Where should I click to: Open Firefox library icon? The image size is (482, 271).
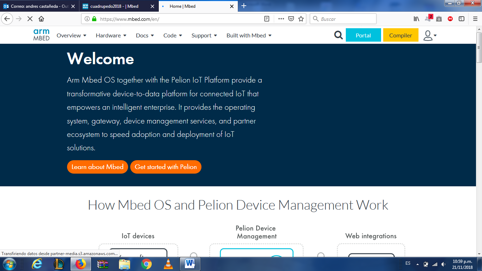pos(416,19)
